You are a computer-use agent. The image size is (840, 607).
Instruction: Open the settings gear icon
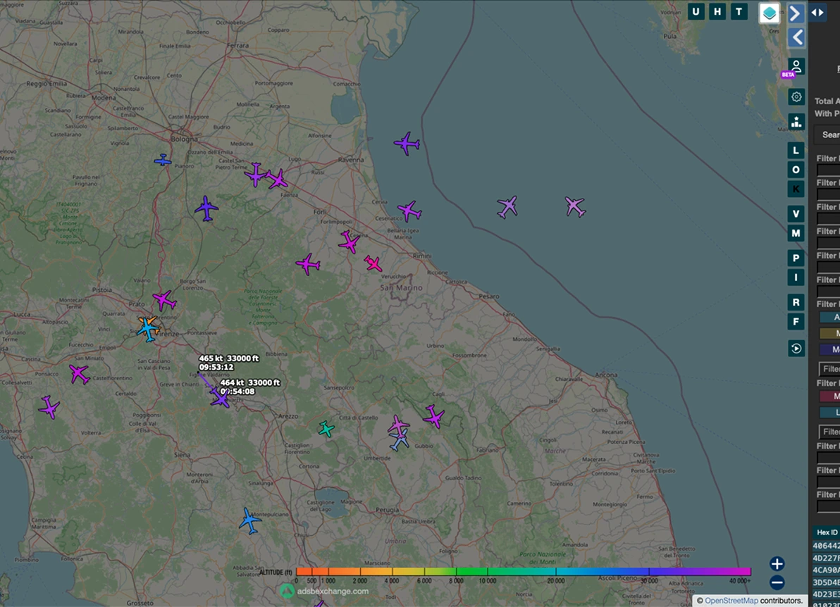[796, 96]
